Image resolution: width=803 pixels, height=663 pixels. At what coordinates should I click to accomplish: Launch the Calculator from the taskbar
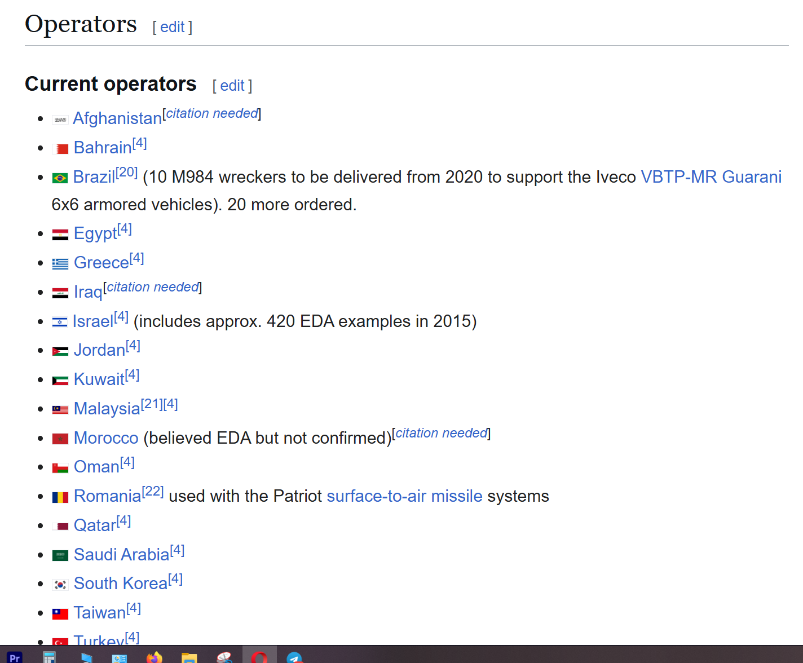click(50, 657)
